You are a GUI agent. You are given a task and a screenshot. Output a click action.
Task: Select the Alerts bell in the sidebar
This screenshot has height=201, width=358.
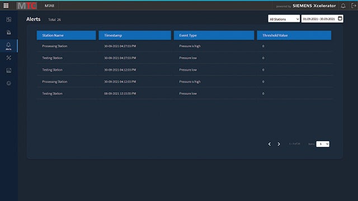point(9,46)
